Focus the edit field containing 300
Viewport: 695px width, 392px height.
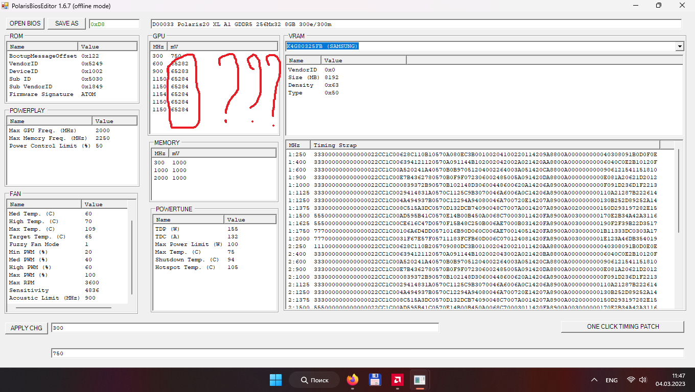click(245, 328)
